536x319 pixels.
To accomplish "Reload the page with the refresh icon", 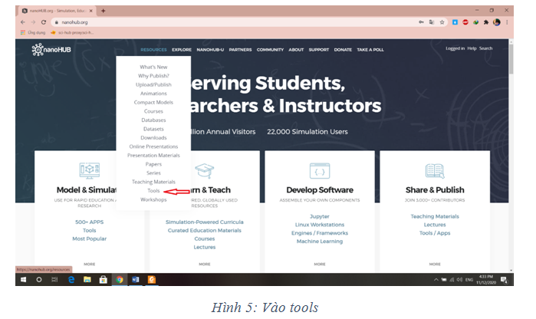I will pyautogui.click(x=44, y=22).
